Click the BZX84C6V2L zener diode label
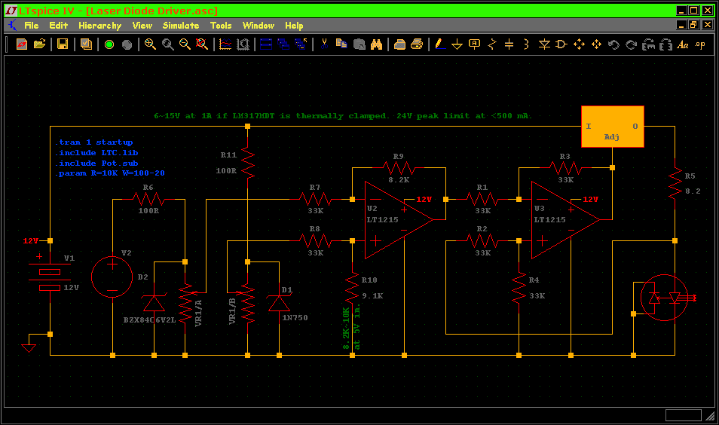This screenshot has height=425, width=719. (149, 320)
